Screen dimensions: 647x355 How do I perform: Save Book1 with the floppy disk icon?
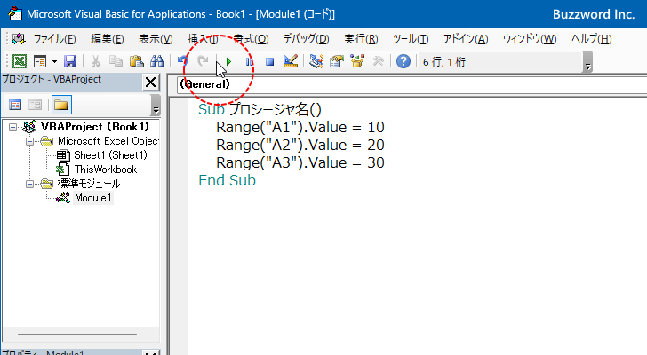[x=70, y=61]
